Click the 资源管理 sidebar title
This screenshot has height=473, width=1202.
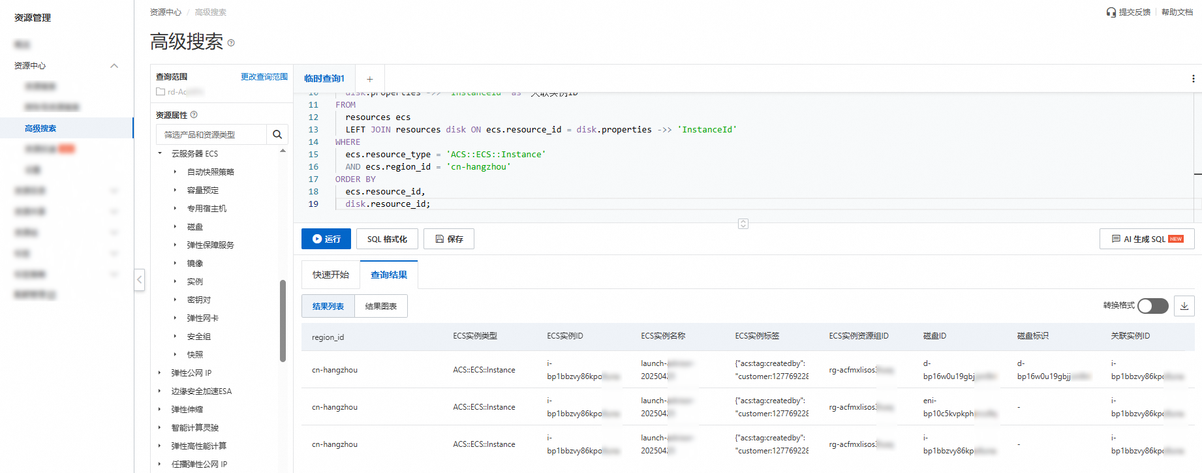[33, 18]
